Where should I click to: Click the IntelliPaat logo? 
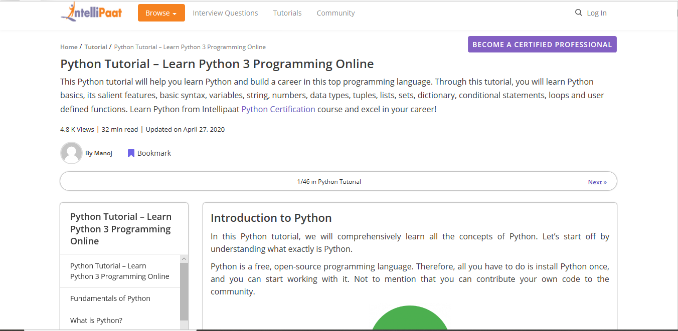pyautogui.click(x=91, y=13)
